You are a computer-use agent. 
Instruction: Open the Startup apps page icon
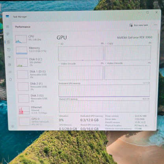coord(9,57)
